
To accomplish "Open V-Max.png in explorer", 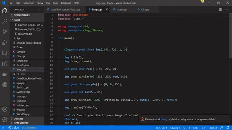I will [x=23, y=105].
